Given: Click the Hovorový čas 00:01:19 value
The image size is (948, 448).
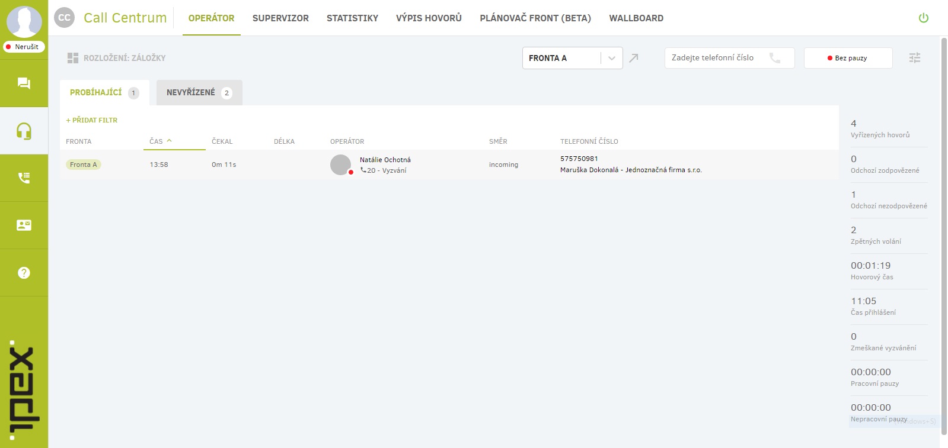Looking at the screenshot, I should [870, 266].
